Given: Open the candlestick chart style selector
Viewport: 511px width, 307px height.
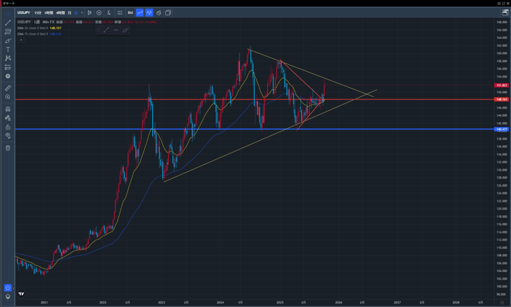Looking at the screenshot, I should pyautogui.click(x=89, y=12).
